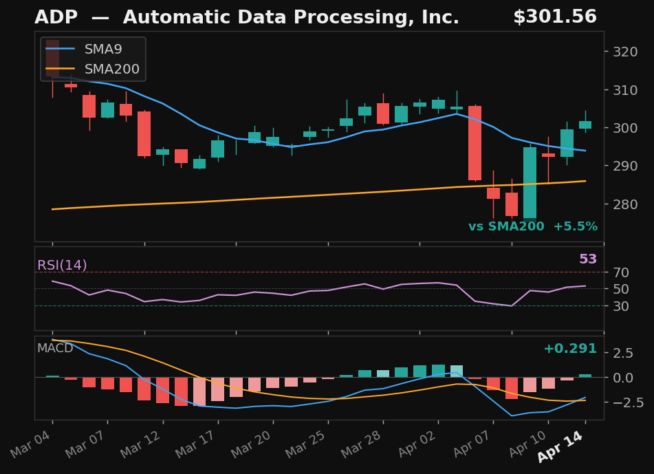654x474 pixels.
Task: Click the Mar 25 date label
Action: 307,444
